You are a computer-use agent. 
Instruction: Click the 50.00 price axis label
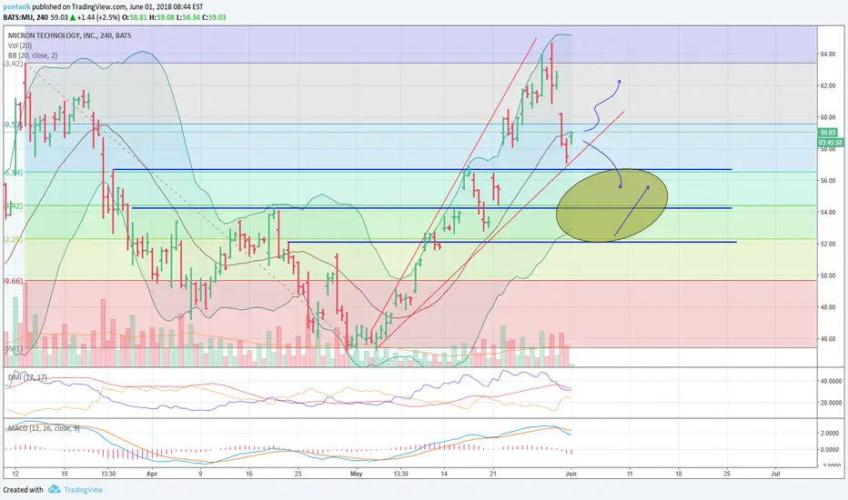pos(827,275)
